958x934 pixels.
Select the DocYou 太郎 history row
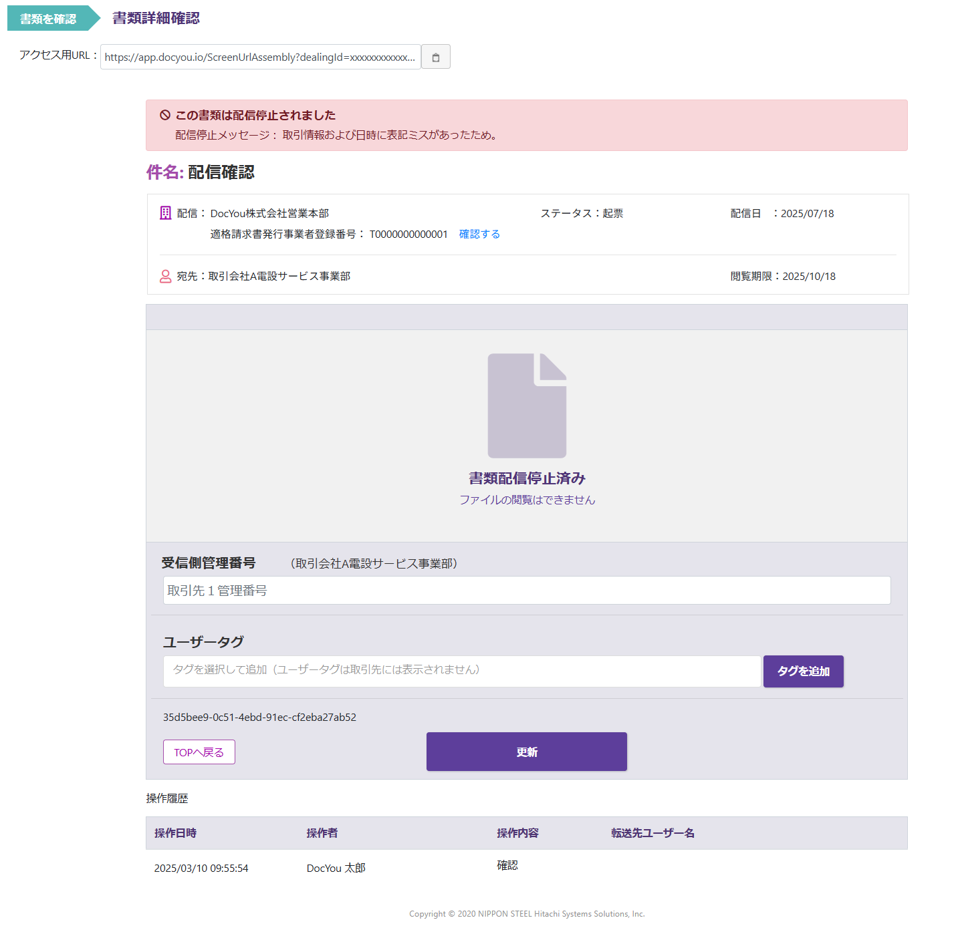336,868
